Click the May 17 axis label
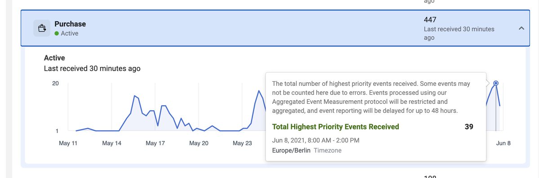 pyautogui.click(x=155, y=143)
